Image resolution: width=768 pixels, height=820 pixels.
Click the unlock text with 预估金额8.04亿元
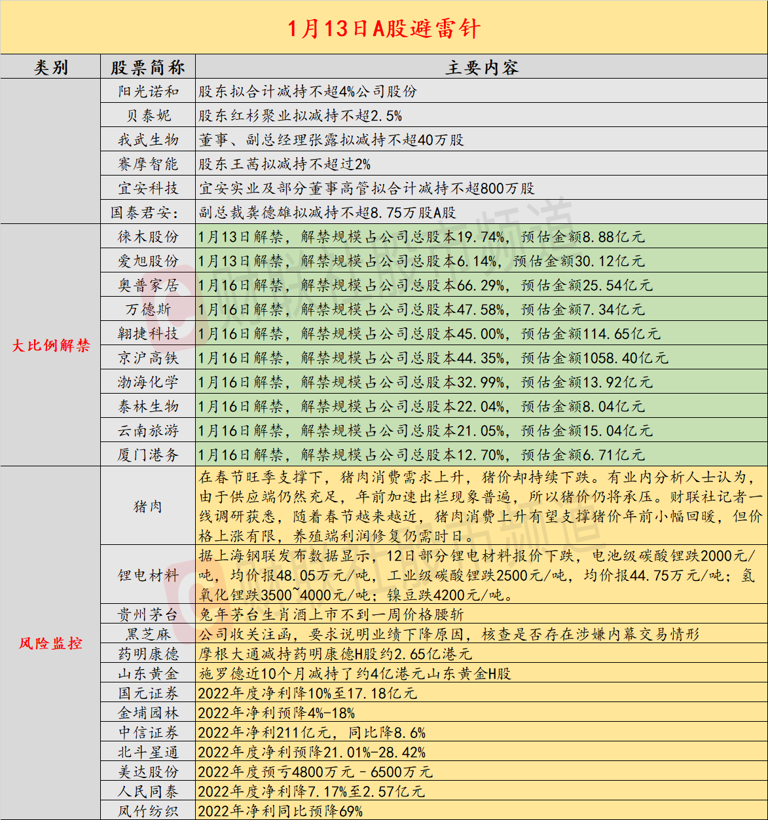click(x=422, y=406)
